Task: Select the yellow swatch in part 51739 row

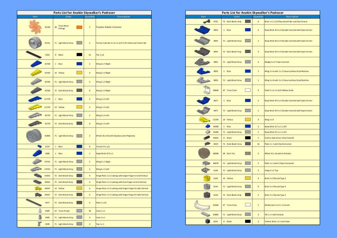Action: [248, 119]
